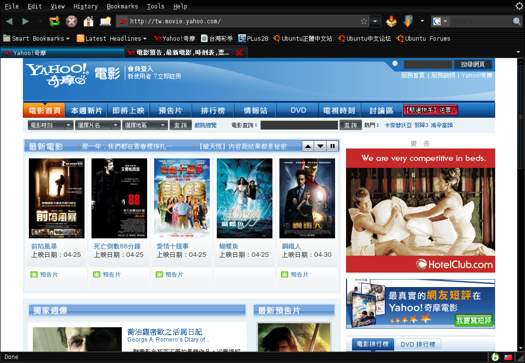Image resolution: width=525 pixels, height=363 pixels.
Task: Open the File menu
Action: [12, 6]
